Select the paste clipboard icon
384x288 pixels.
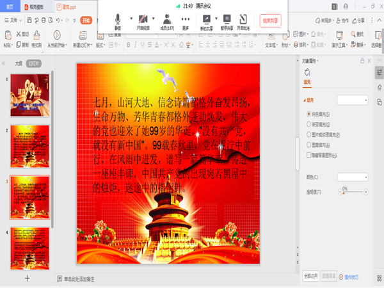(x=8, y=35)
